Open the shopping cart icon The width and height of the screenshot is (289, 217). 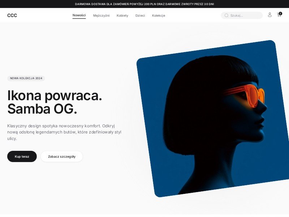pos(279,15)
